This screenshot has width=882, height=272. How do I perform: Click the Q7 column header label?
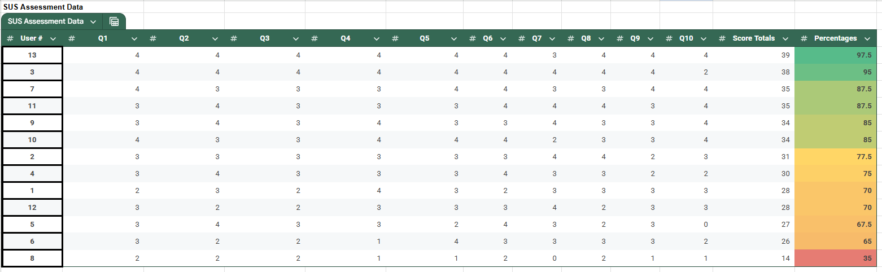click(x=537, y=38)
